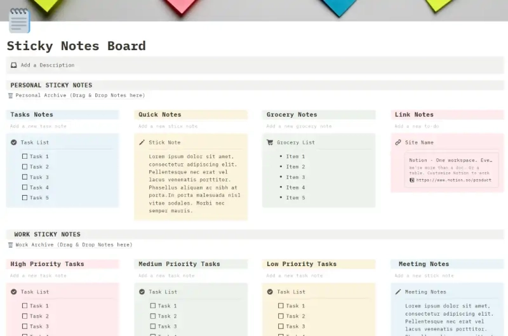Open Work Archive page link
The image size is (508, 336).
pyautogui.click(x=74, y=245)
